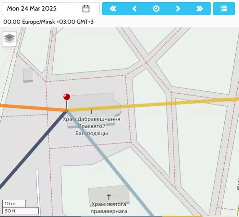Jump back with the double-left arrow

113,9
